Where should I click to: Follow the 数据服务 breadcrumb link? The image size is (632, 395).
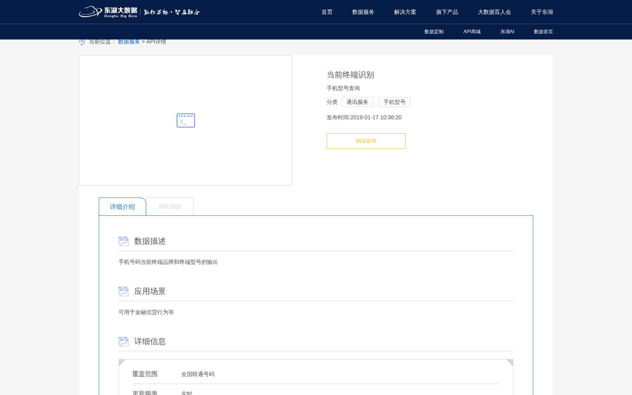pyautogui.click(x=129, y=41)
